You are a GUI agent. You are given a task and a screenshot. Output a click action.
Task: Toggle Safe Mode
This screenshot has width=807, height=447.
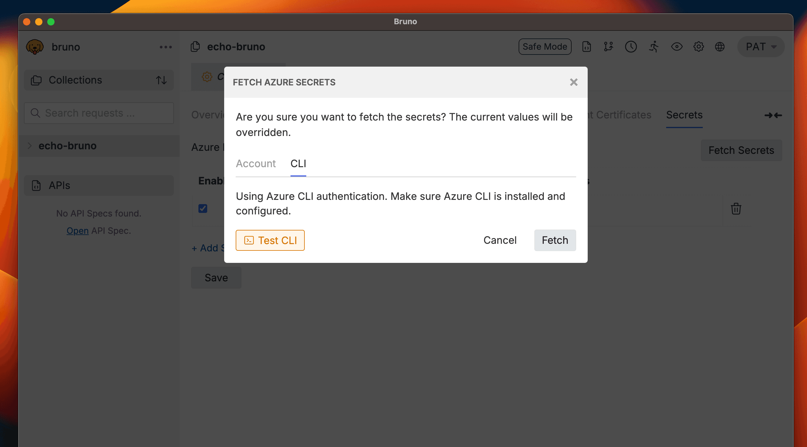click(x=545, y=46)
